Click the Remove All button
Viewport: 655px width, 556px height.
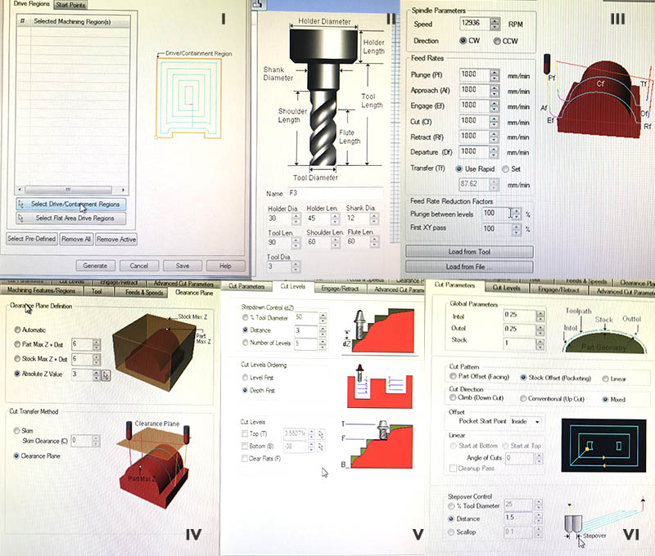coord(76,239)
